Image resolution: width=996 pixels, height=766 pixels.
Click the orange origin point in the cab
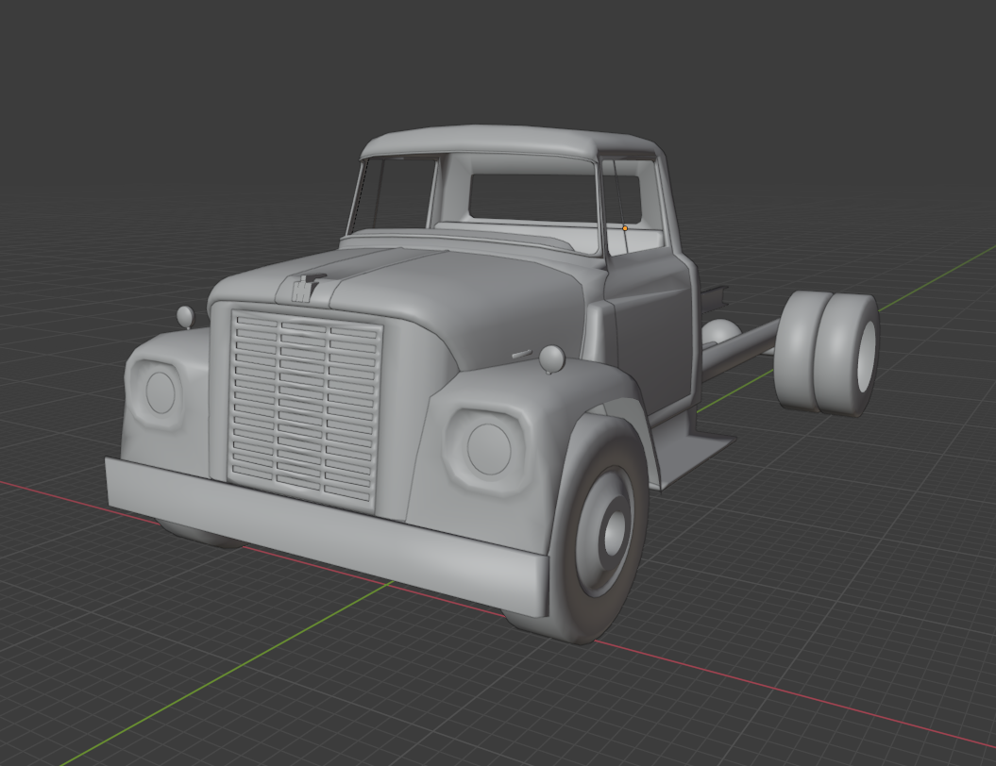pos(625,228)
